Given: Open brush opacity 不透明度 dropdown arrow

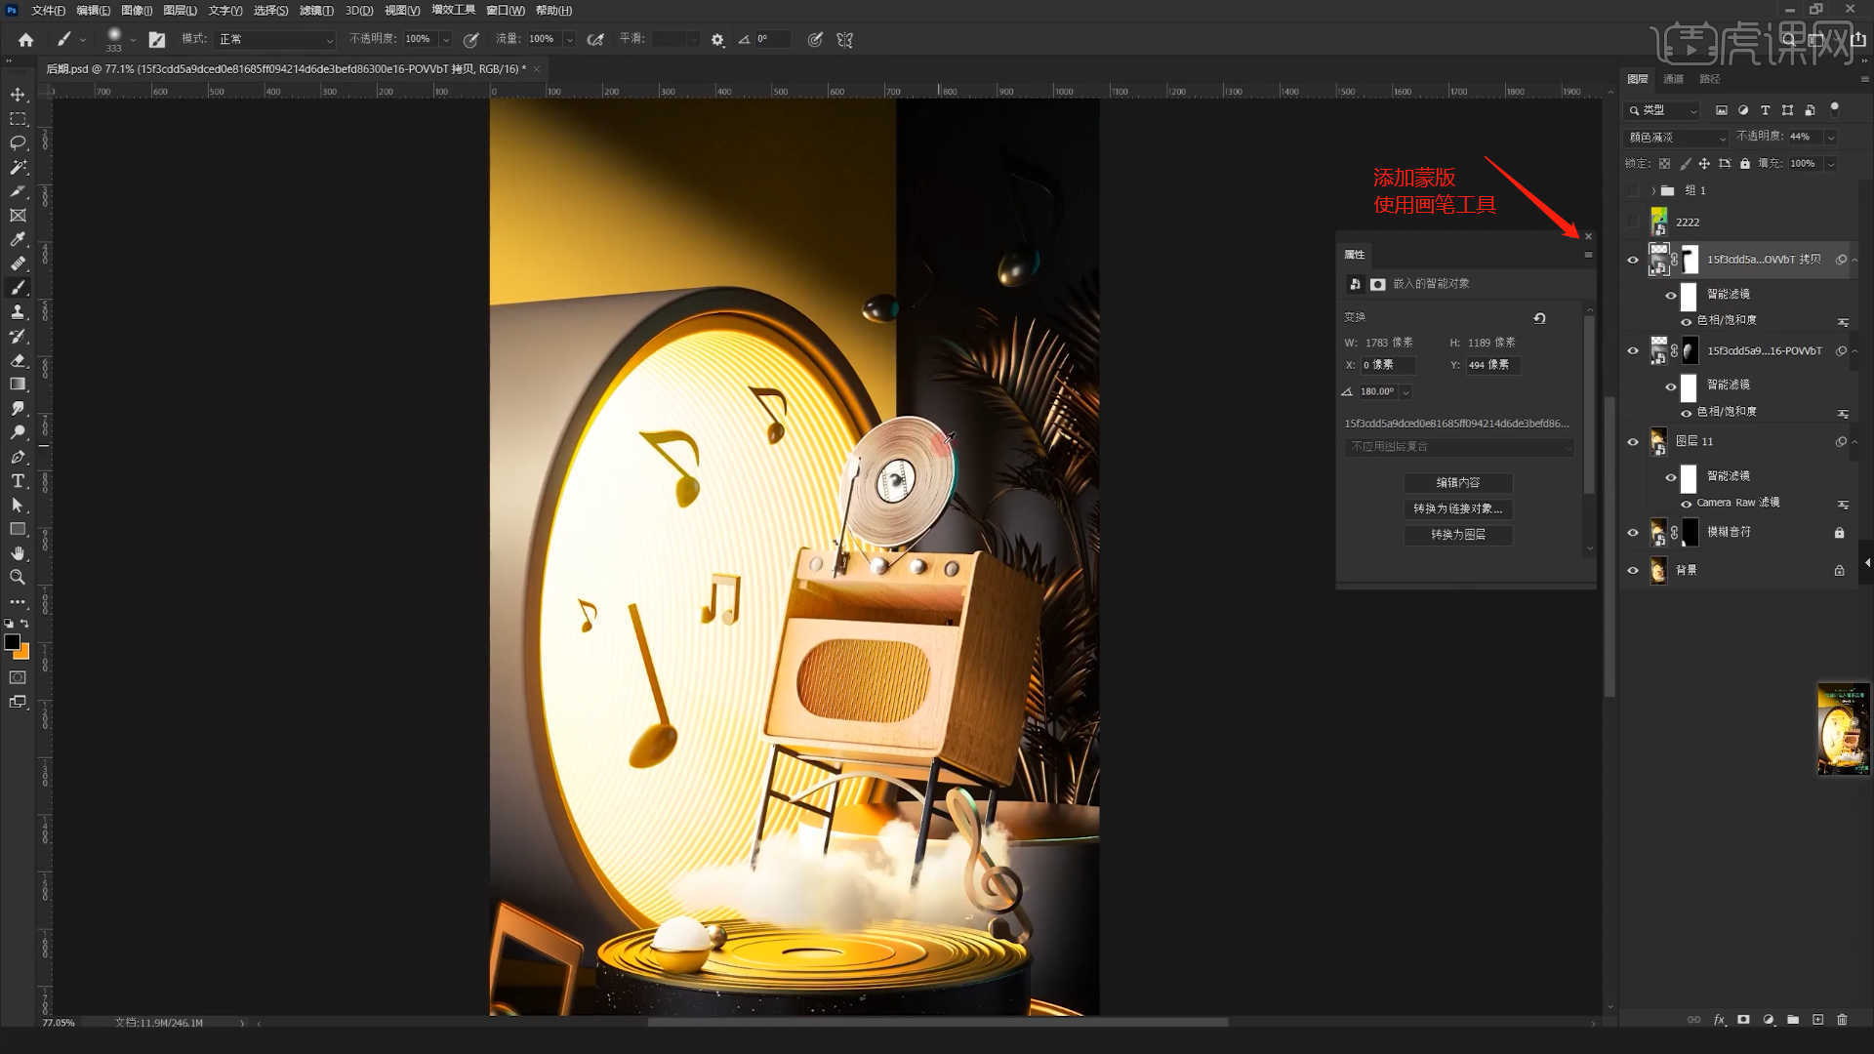Looking at the screenshot, I should tap(446, 40).
